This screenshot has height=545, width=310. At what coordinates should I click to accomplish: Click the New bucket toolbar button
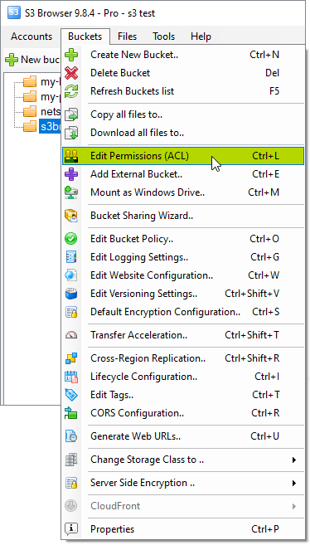point(32,60)
